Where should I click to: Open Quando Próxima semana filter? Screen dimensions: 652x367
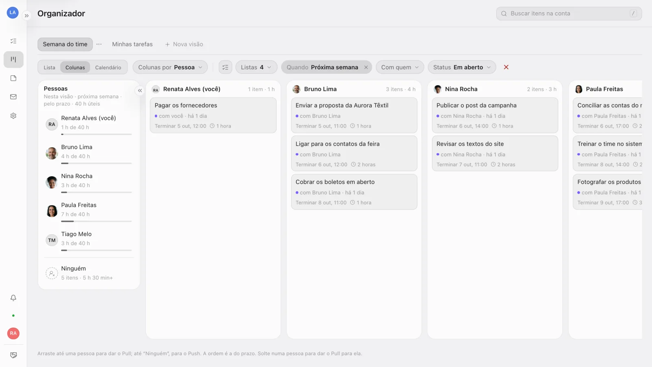[x=322, y=67]
